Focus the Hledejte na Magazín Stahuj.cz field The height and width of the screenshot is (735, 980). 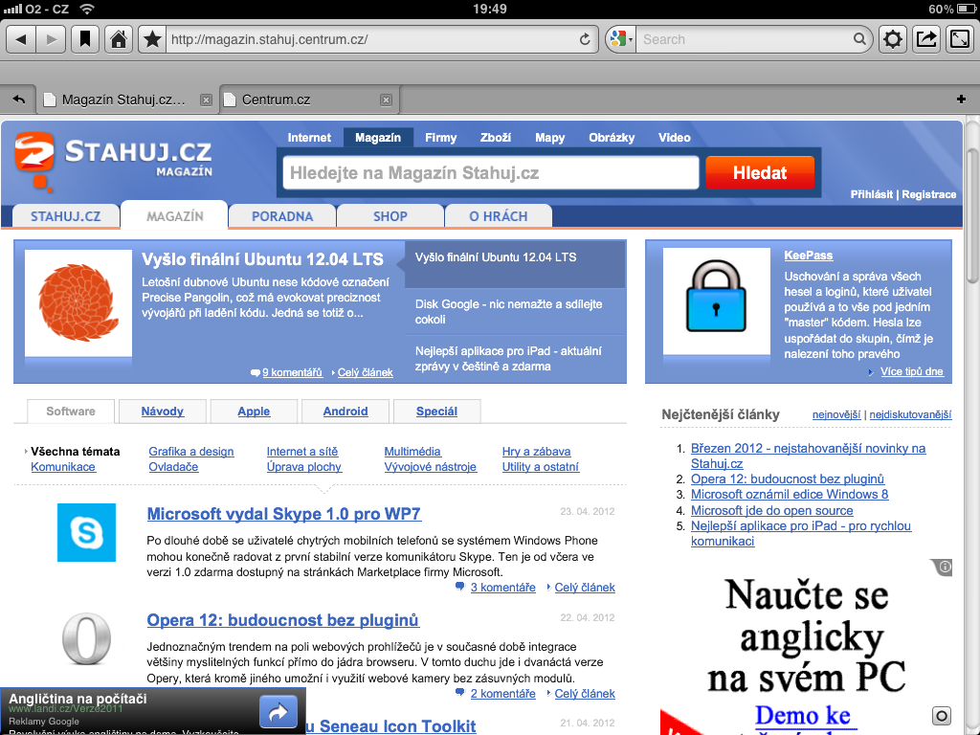[491, 172]
